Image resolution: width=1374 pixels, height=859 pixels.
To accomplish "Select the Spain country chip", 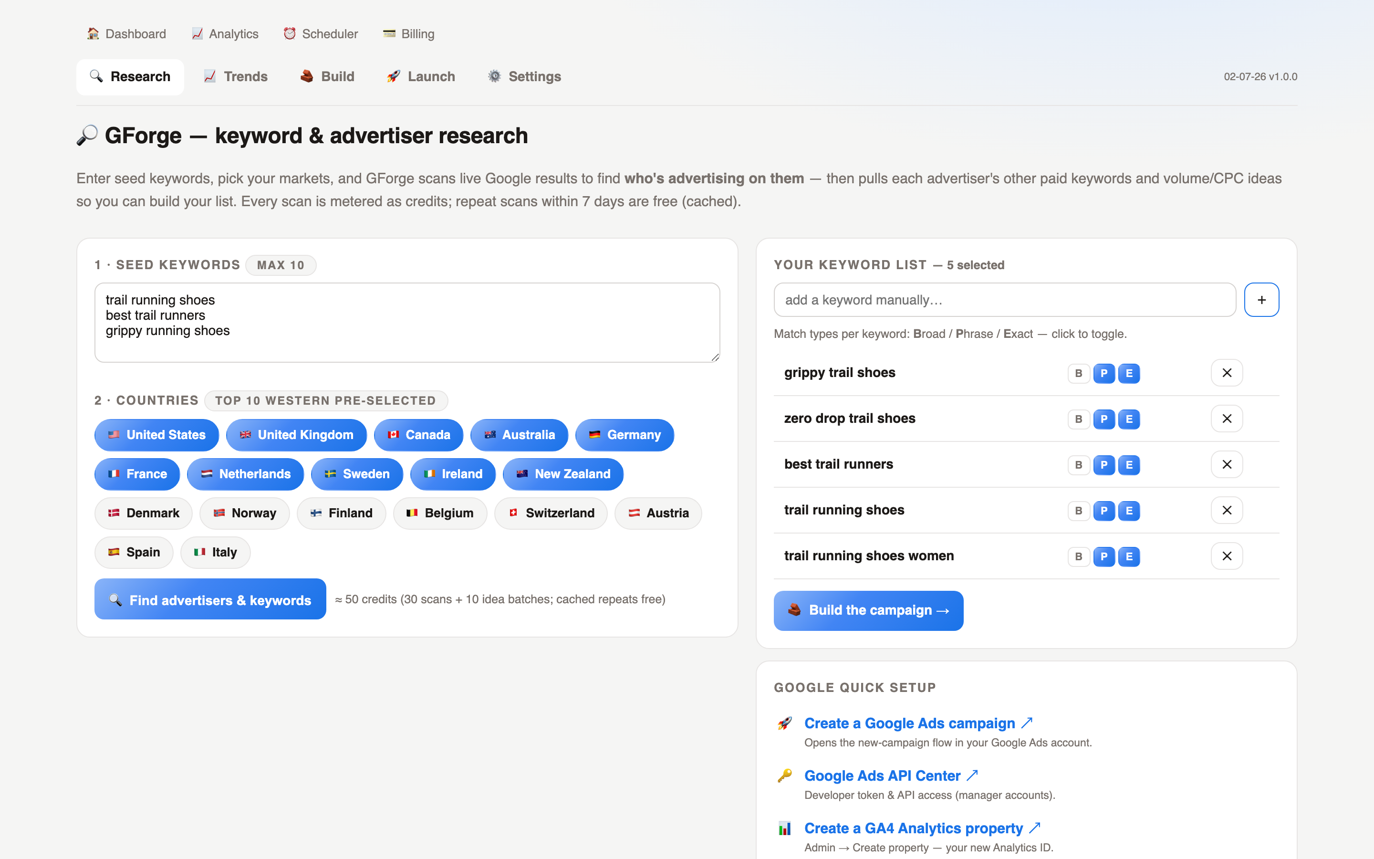I will [134, 553].
